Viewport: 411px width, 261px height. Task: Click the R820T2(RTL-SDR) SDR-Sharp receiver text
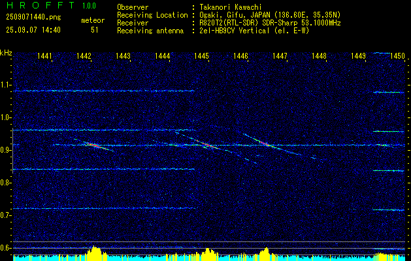point(270,23)
